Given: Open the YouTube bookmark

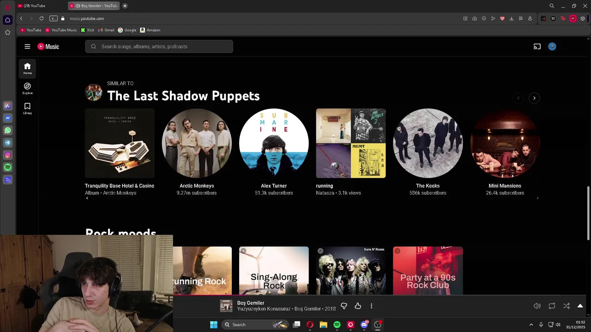Looking at the screenshot, I should (31, 30).
